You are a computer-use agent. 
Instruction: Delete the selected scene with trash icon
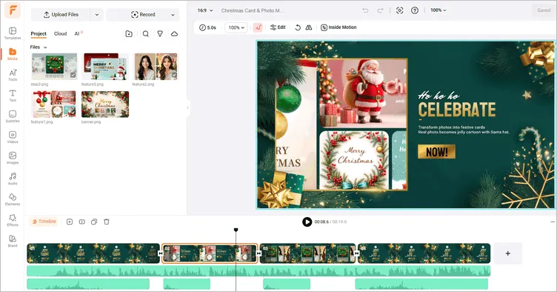107,222
